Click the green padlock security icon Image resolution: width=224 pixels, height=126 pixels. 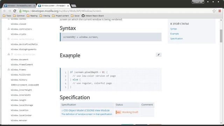click(20, 11)
